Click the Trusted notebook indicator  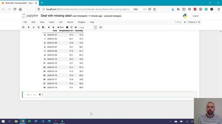click(x=178, y=22)
